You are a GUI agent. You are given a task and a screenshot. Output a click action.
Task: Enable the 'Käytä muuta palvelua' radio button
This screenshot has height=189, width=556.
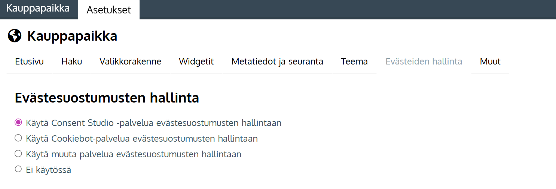pyautogui.click(x=18, y=154)
